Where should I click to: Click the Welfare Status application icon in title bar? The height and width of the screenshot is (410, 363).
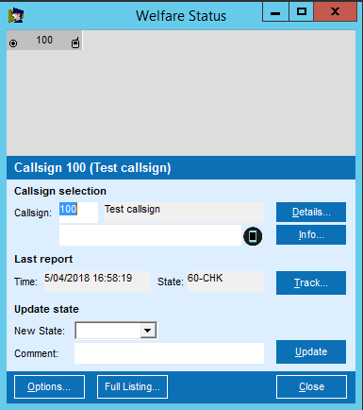coord(16,15)
